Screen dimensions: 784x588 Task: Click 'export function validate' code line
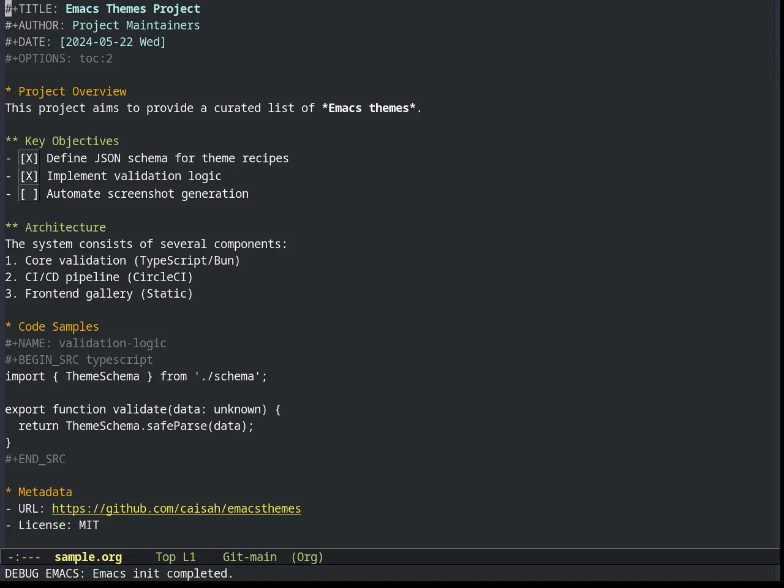pos(143,409)
